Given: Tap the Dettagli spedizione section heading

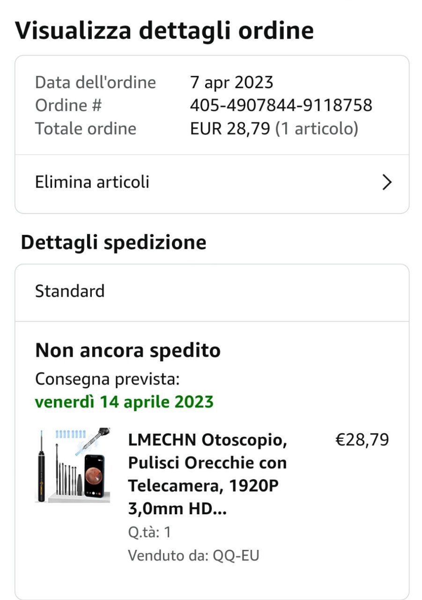Looking at the screenshot, I should [x=113, y=243].
